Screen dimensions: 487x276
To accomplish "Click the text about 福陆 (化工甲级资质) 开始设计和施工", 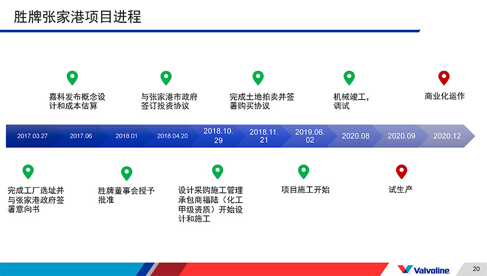I will [x=210, y=204].
